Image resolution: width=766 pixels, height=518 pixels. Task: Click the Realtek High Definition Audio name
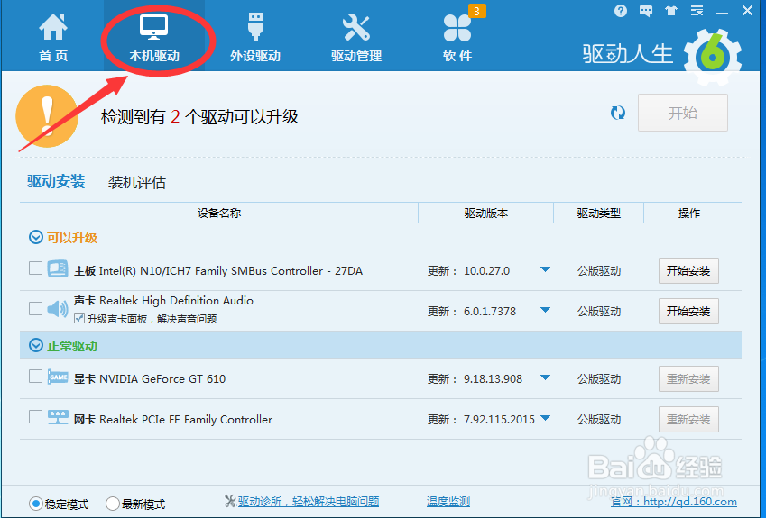[163, 301]
